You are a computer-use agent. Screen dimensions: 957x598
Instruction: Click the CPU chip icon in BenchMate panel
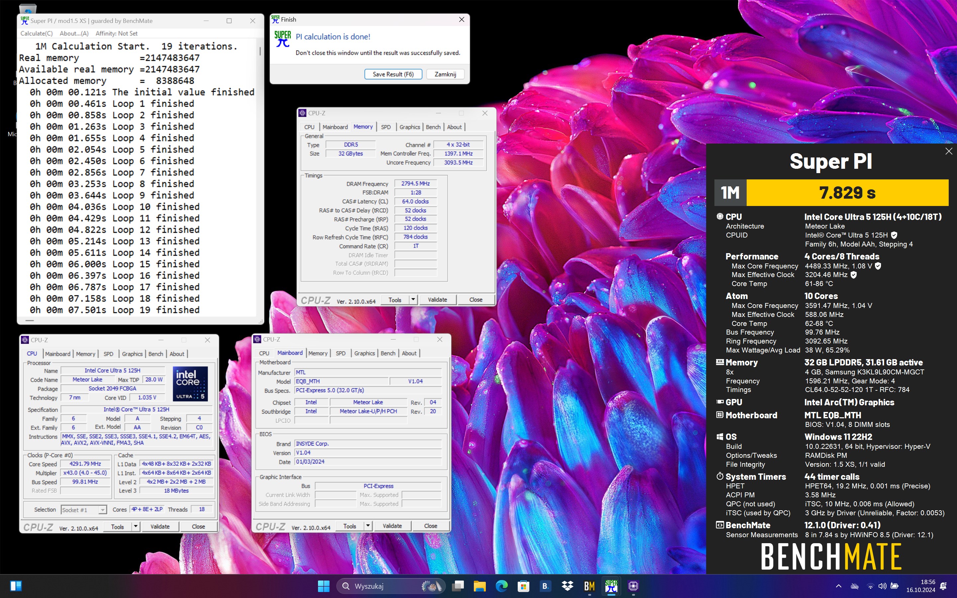(x=720, y=217)
